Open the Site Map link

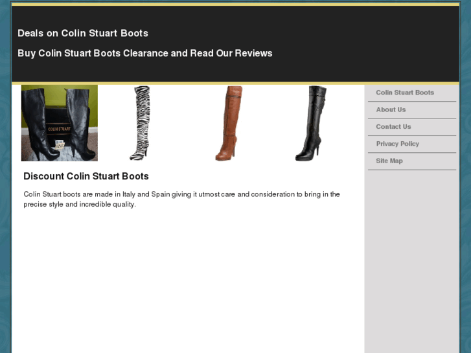(x=389, y=161)
